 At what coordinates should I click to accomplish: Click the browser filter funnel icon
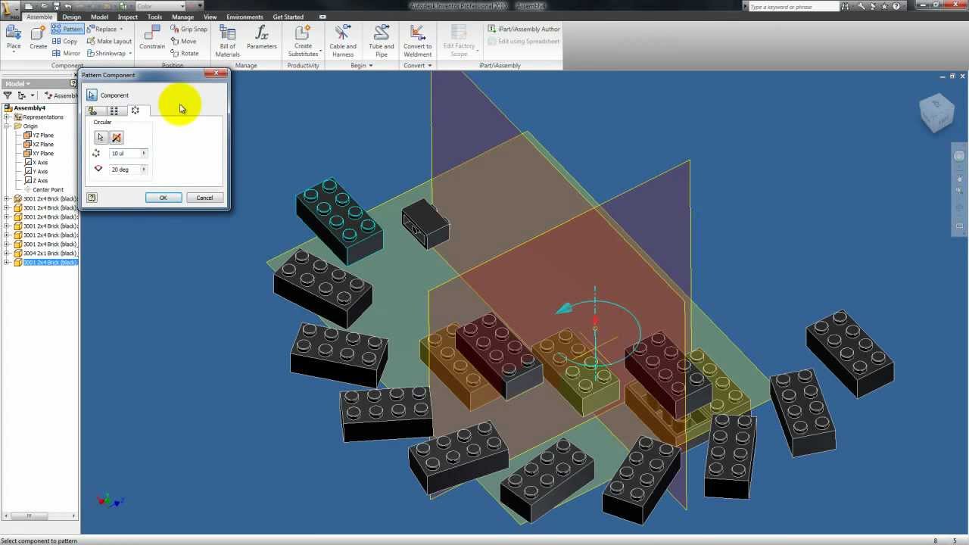tap(8, 95)
